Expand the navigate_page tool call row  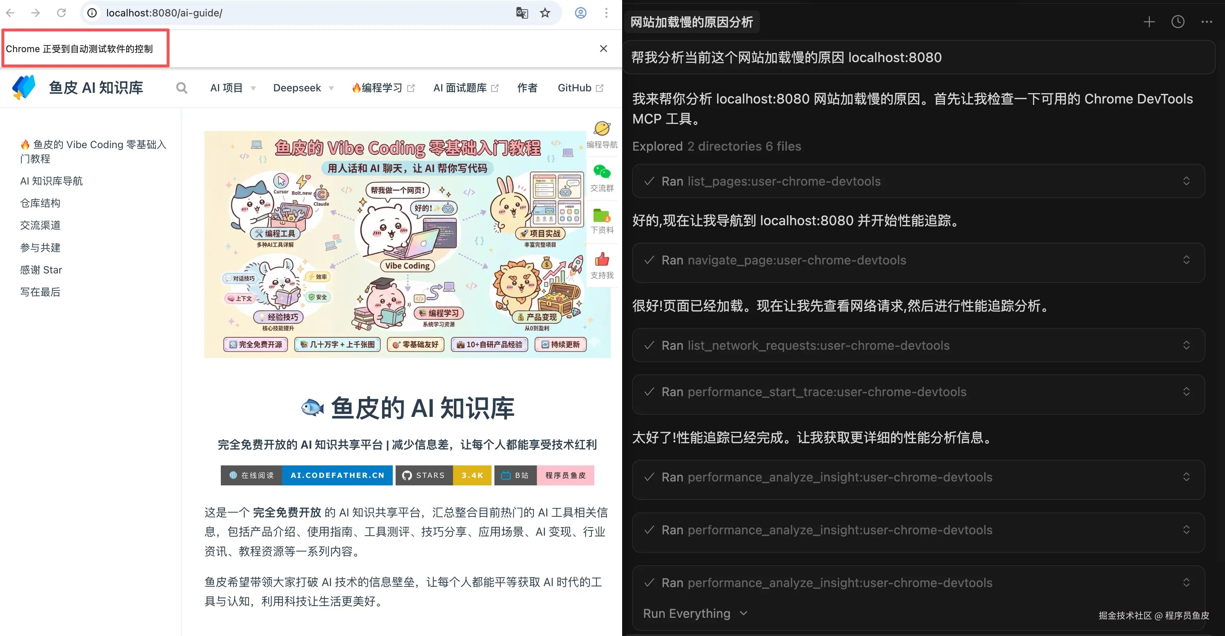point(1186,260)
